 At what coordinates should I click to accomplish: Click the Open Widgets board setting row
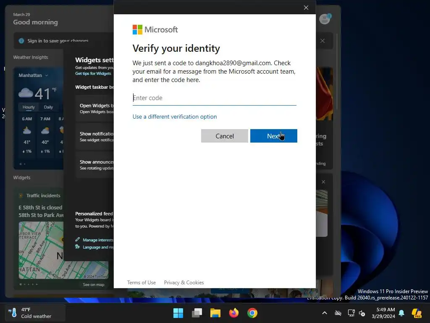click(x=94, y=109)
